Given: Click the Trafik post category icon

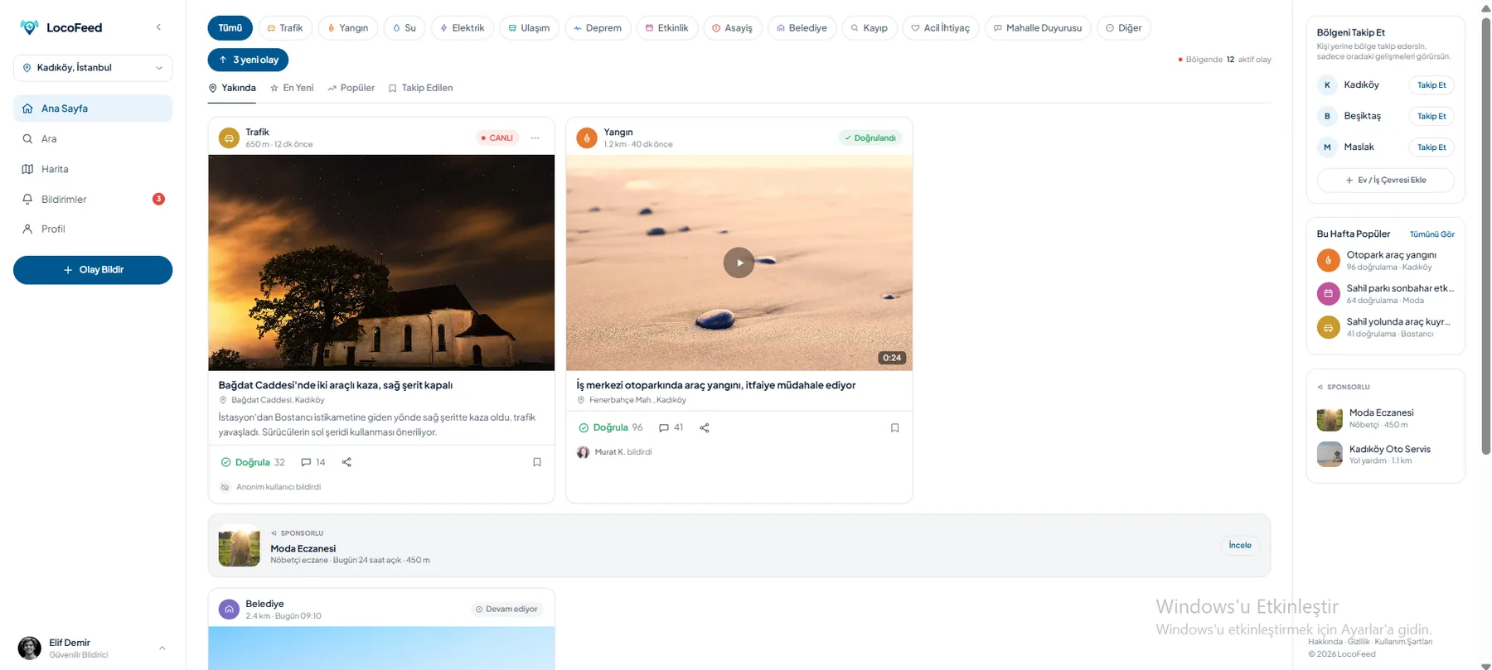Looking at the screenshot, I should point(229,138).
